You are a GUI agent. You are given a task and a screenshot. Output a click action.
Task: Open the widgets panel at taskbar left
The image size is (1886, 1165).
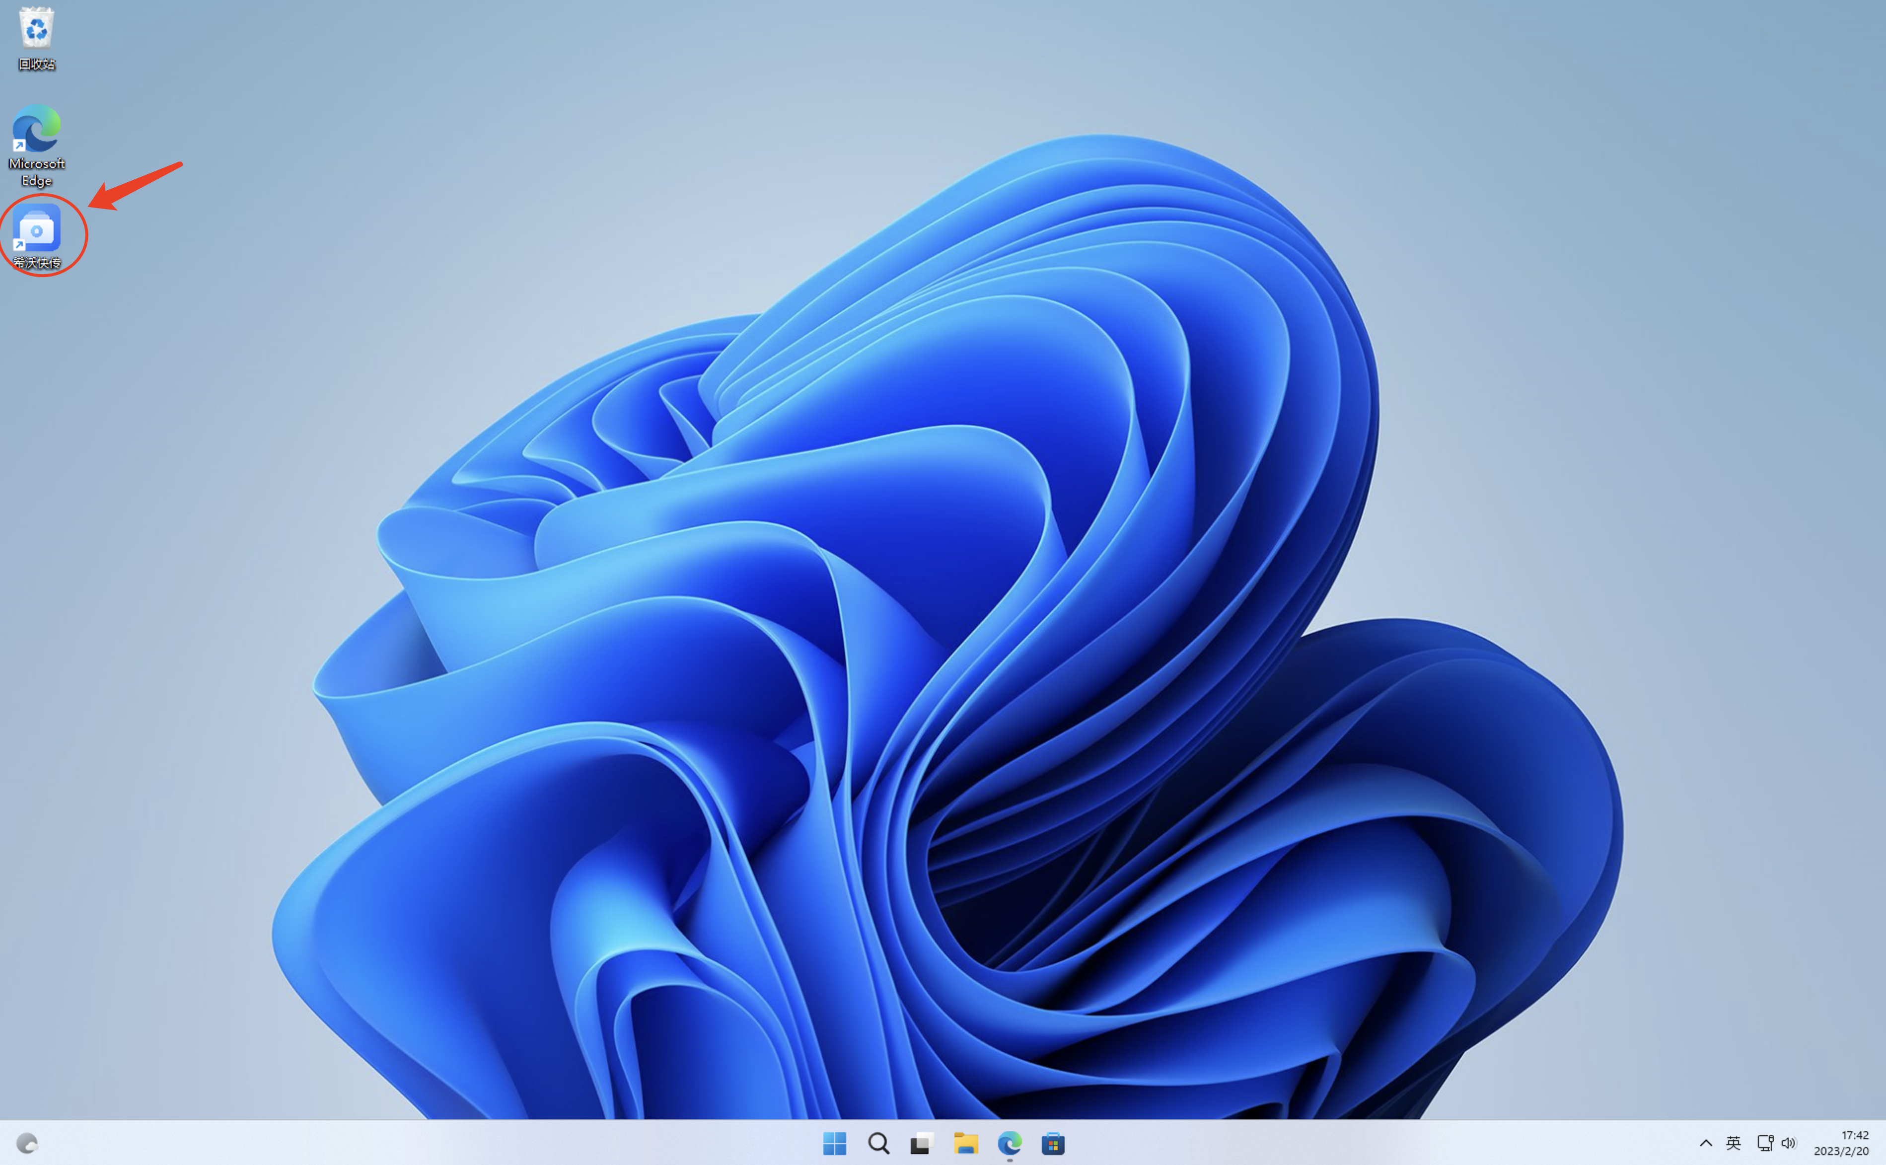click(27, 1144)
